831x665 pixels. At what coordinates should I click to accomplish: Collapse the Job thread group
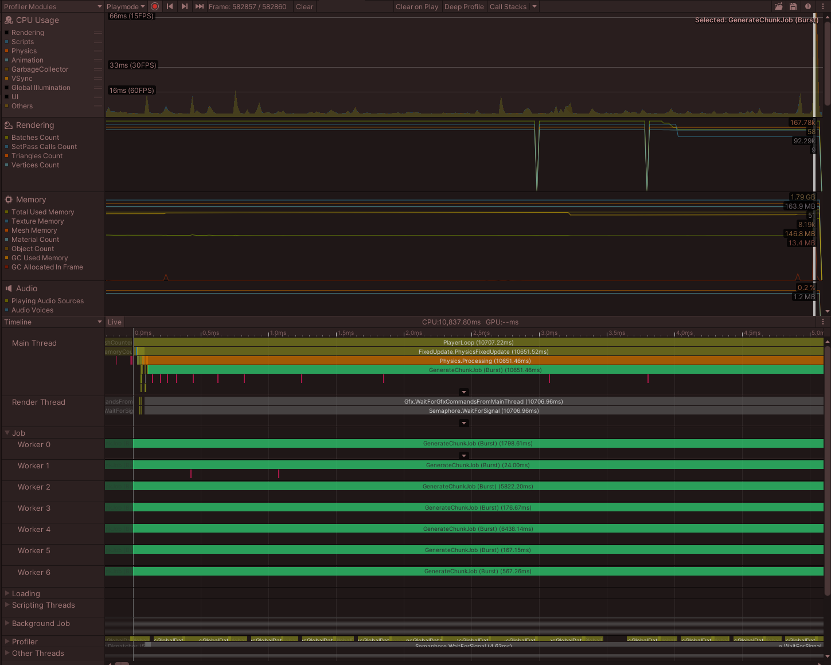click(7, 433)
